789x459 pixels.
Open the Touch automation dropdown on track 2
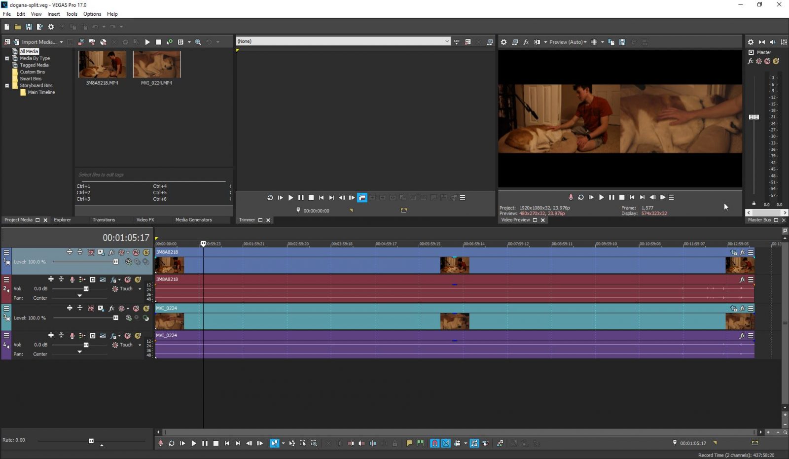(x=140, y=288)
